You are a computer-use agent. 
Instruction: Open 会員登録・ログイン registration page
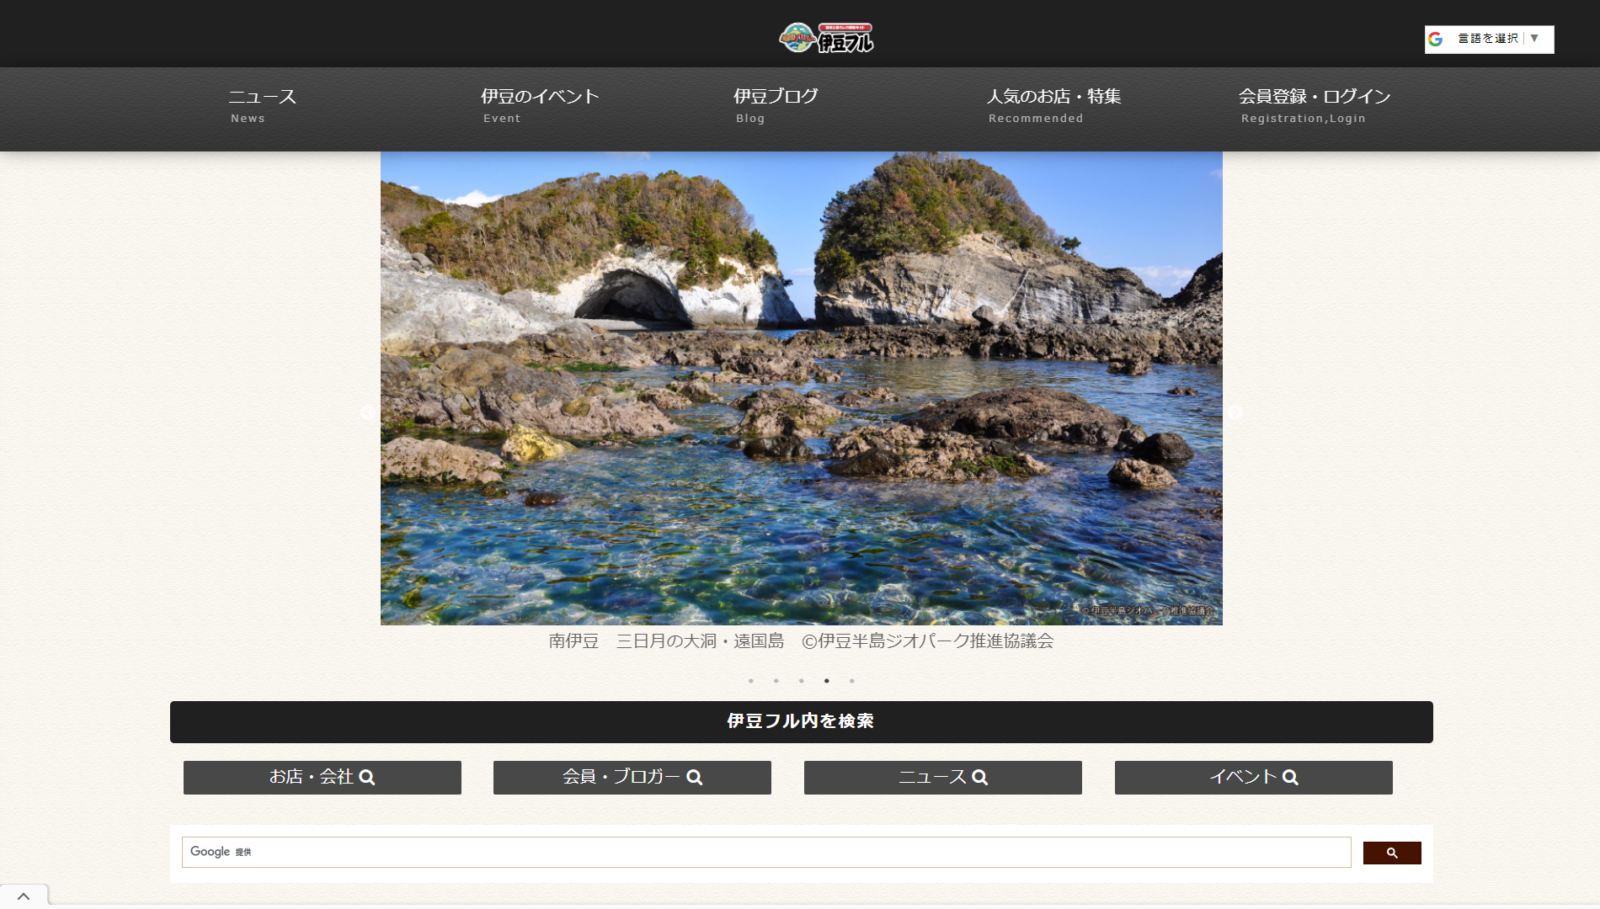pyautogui.click(x=1314, y=105)
